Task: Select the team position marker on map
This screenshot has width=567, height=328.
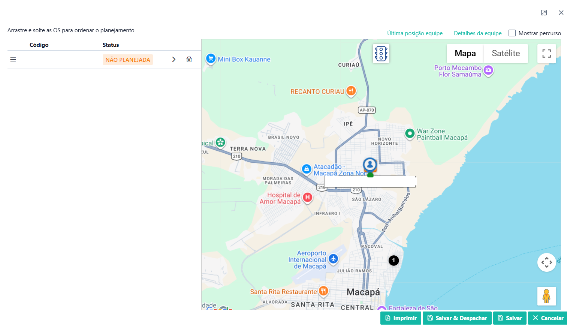Action: [370, 165]
